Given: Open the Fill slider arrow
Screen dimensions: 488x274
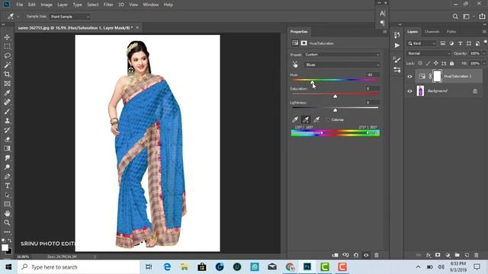Looking at the screenshot, I should tap(484, 63).
